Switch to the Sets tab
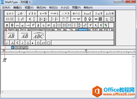 59,30
